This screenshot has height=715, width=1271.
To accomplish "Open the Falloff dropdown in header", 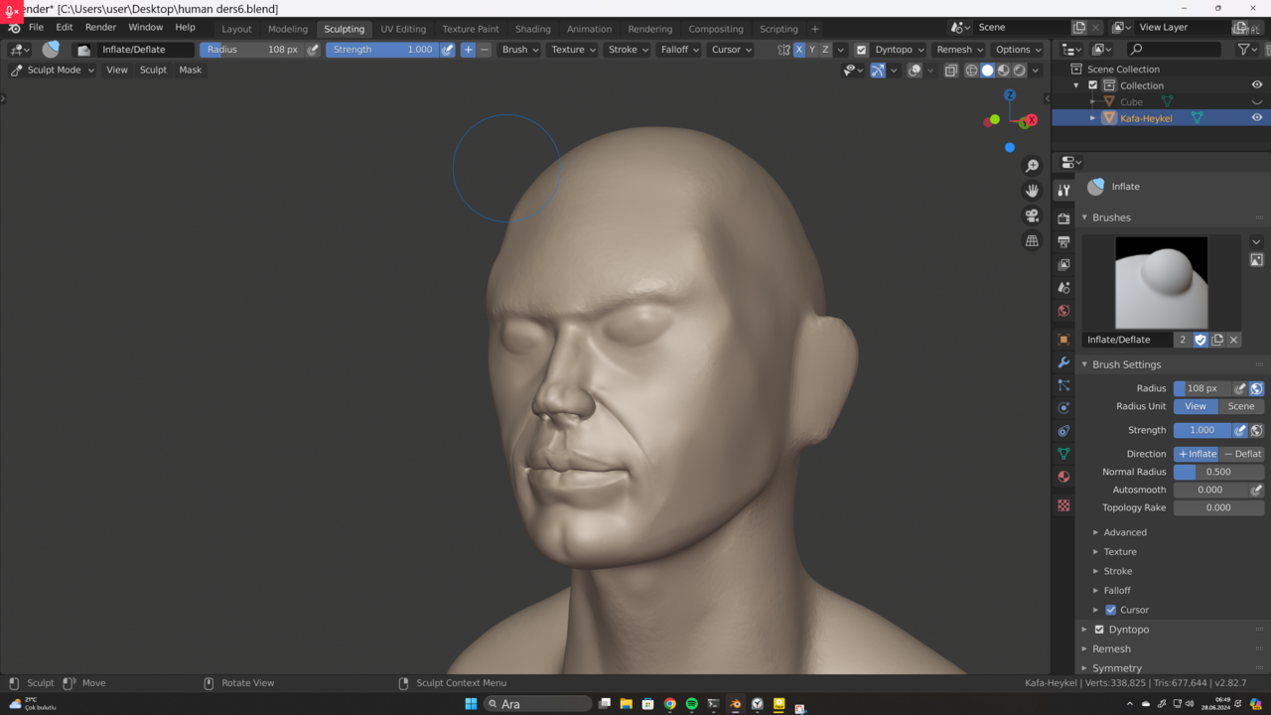I will [678, 50].
